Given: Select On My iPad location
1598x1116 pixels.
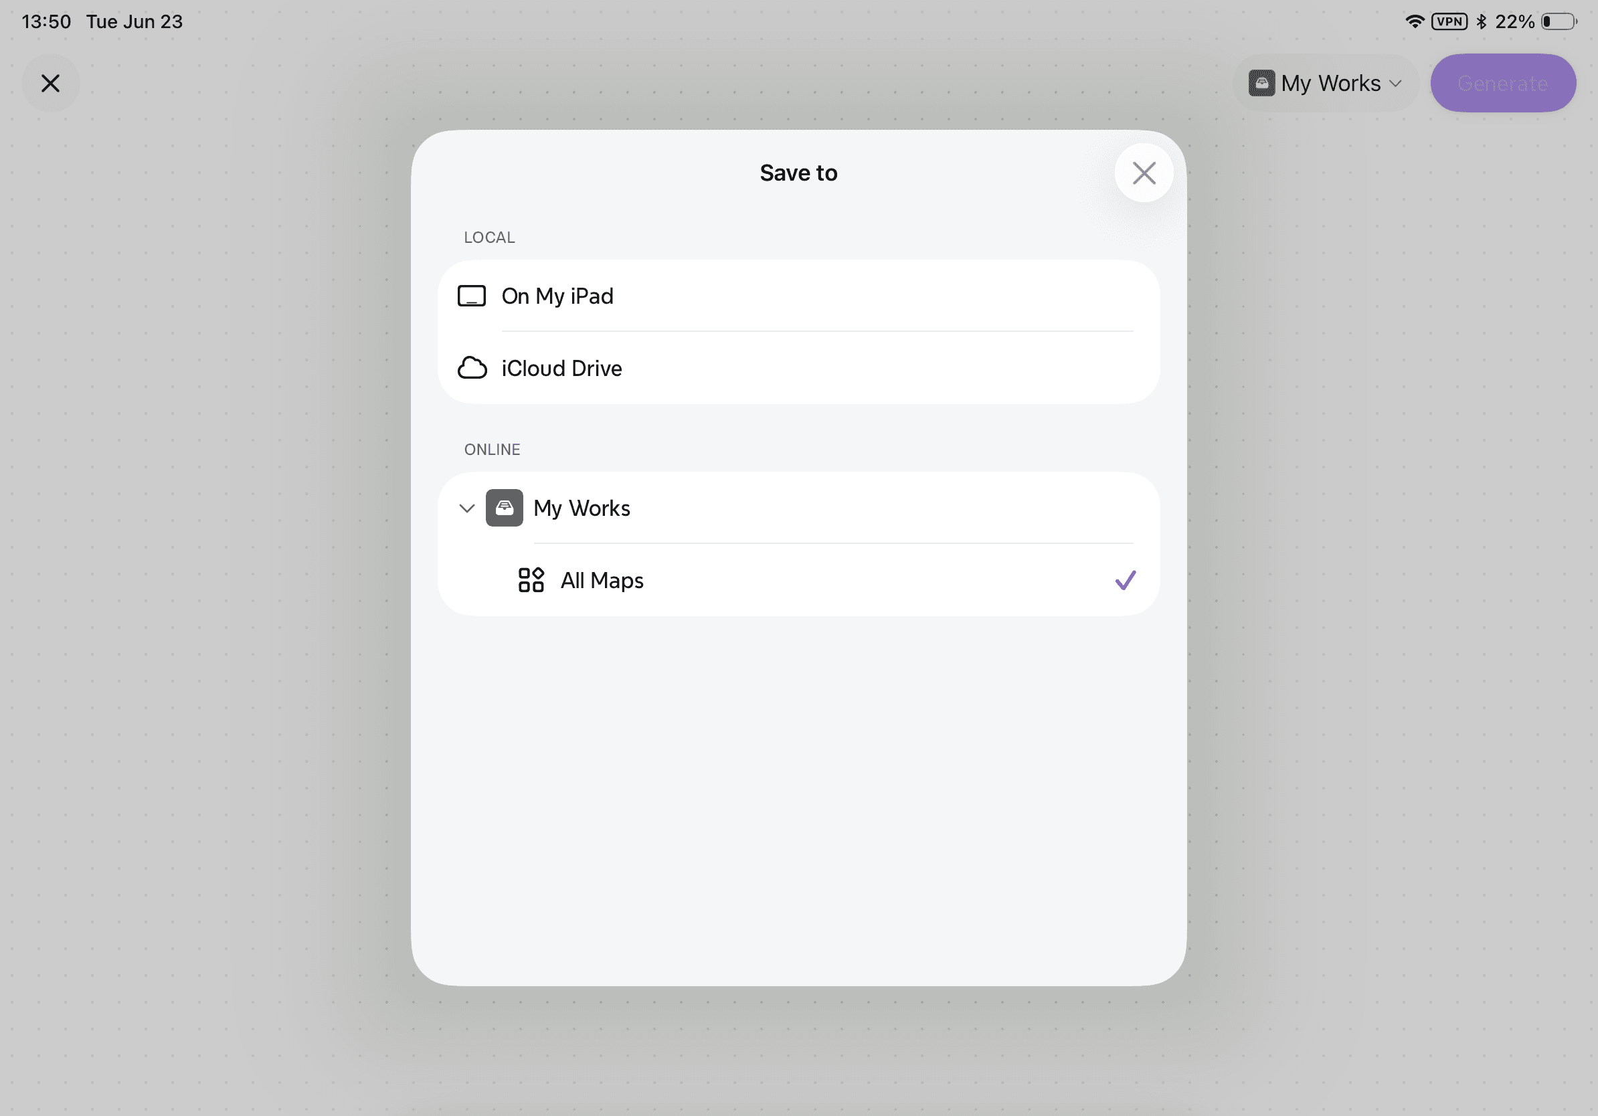Looking at the screenshot, I should [x=798, y=296].
